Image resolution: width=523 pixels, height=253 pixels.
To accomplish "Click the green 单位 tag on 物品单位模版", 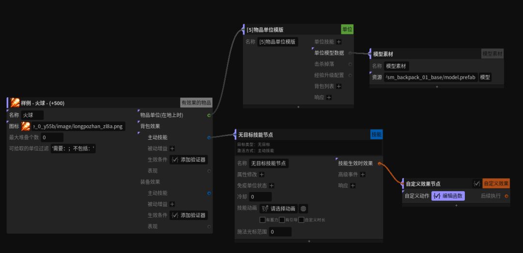I will point(347,30).
